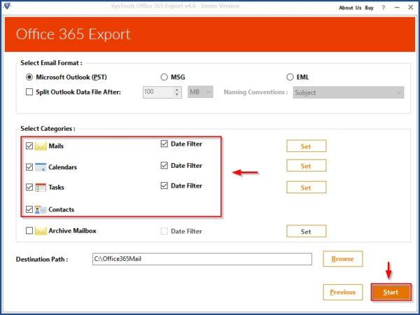Minimize the Office 365 Export window
This screenshot has height=315, width=420.
tap(397, 8)
